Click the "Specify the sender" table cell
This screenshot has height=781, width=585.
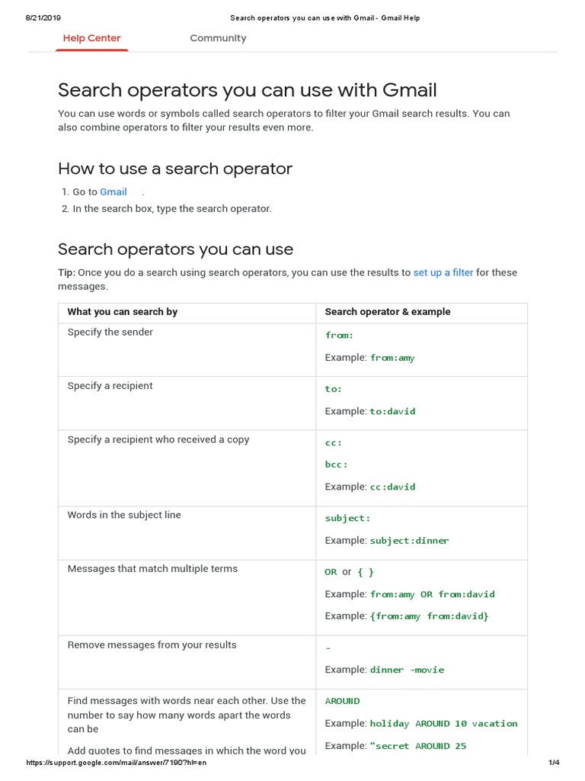pyautogui.click(x=110, y=333)
